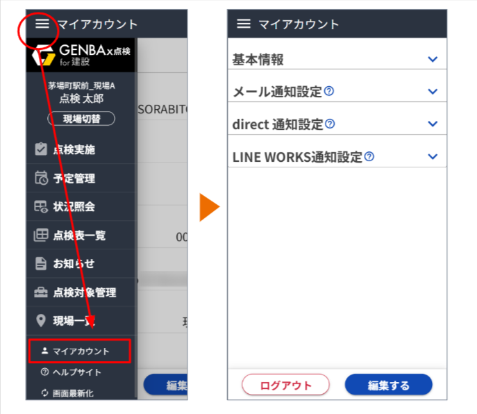This screenshot has width=477, height=414.
Task: Click the 編集する button
Action: pyautogui.click(x=389, y=385)
